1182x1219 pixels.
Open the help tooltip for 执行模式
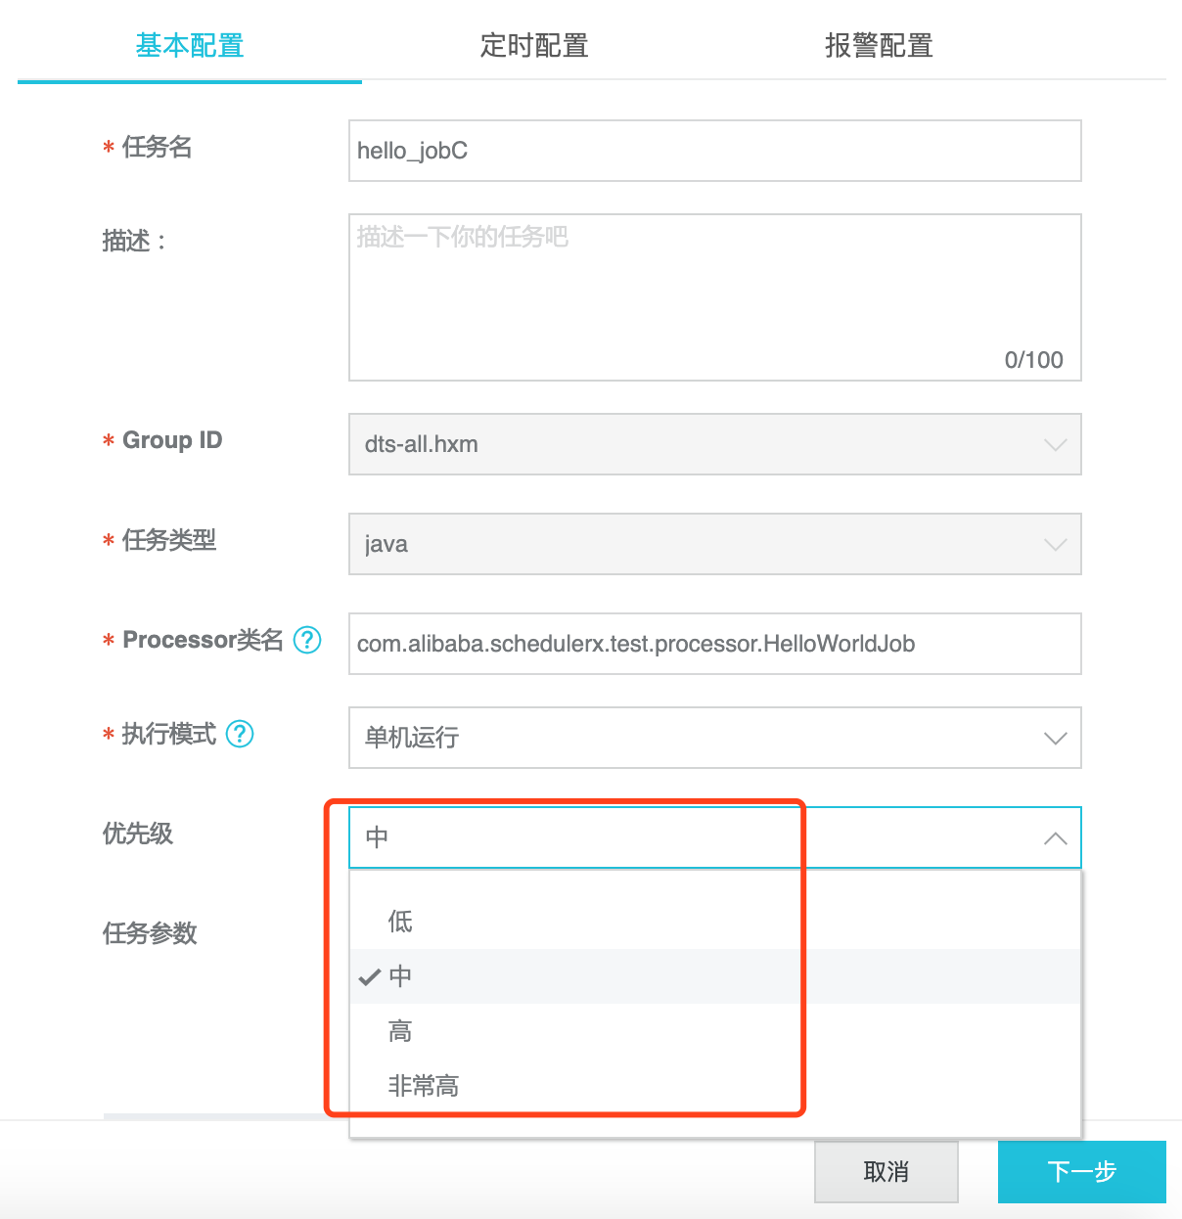click(238, 735)
